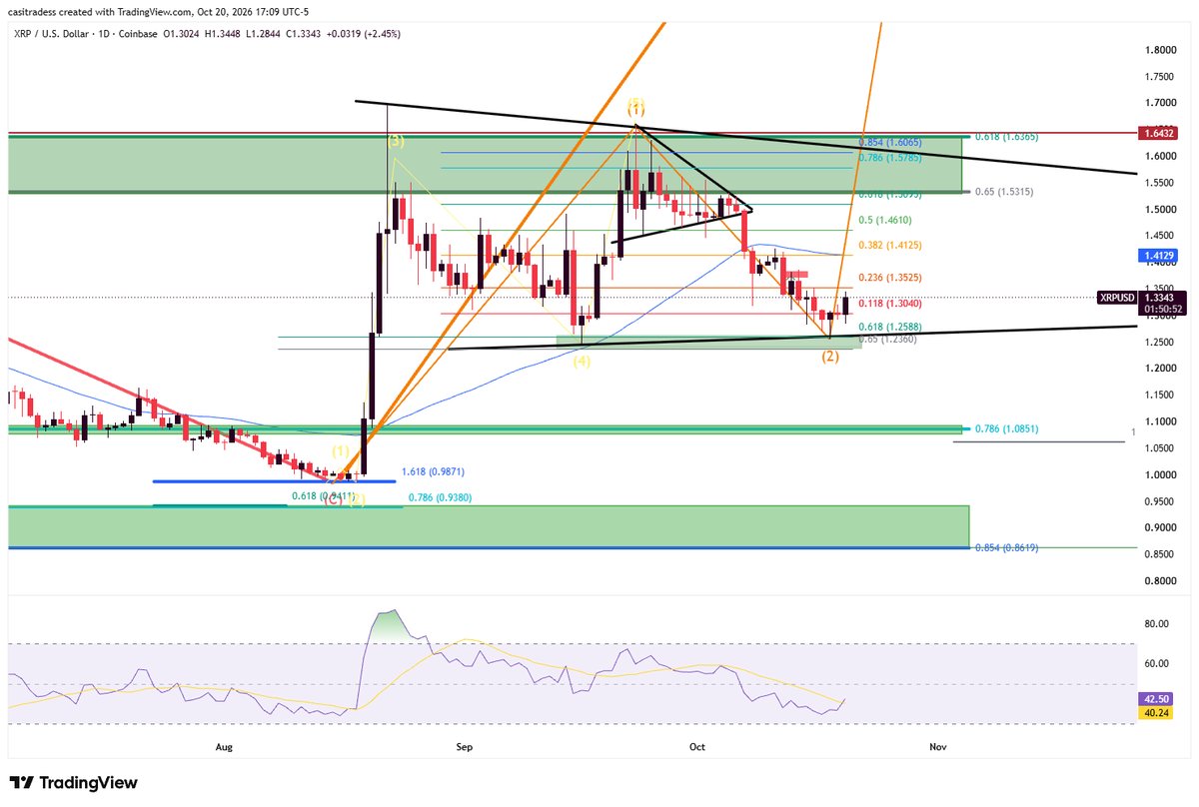Click the 1.5000 price axis label
1199x807 pixels.
tap(1161, 210)
